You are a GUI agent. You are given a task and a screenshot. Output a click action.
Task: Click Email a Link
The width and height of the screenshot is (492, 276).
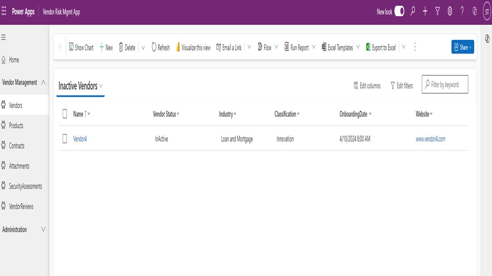[229, 48]
